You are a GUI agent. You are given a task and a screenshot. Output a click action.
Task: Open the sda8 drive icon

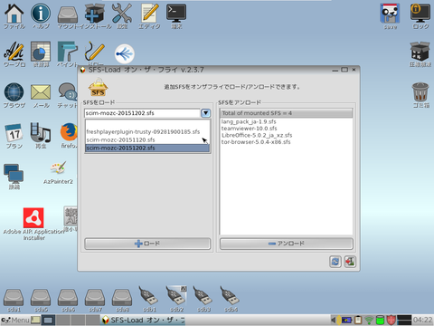[122, 298]
